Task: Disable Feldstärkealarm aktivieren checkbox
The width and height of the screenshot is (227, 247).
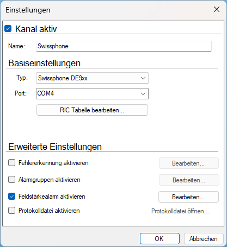Action: tap(11, 197)
